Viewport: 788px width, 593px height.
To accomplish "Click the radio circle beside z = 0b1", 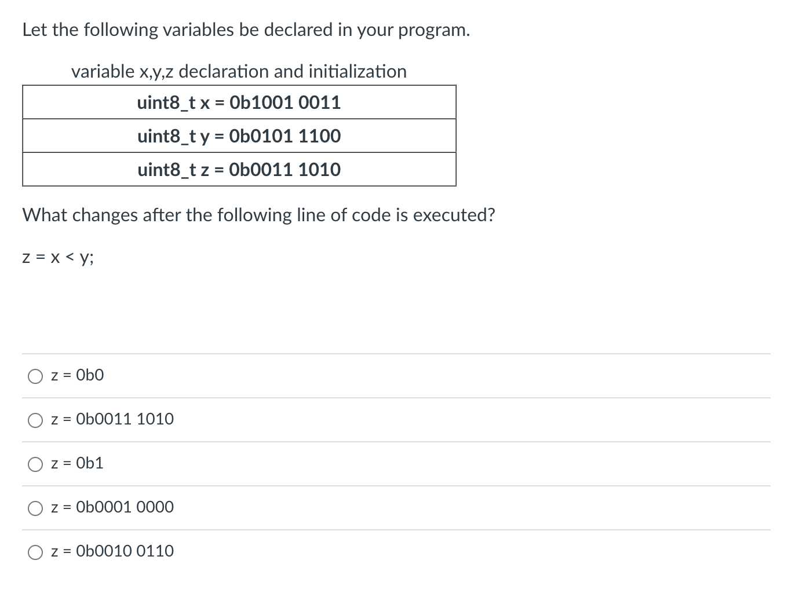I will point(35,464).
